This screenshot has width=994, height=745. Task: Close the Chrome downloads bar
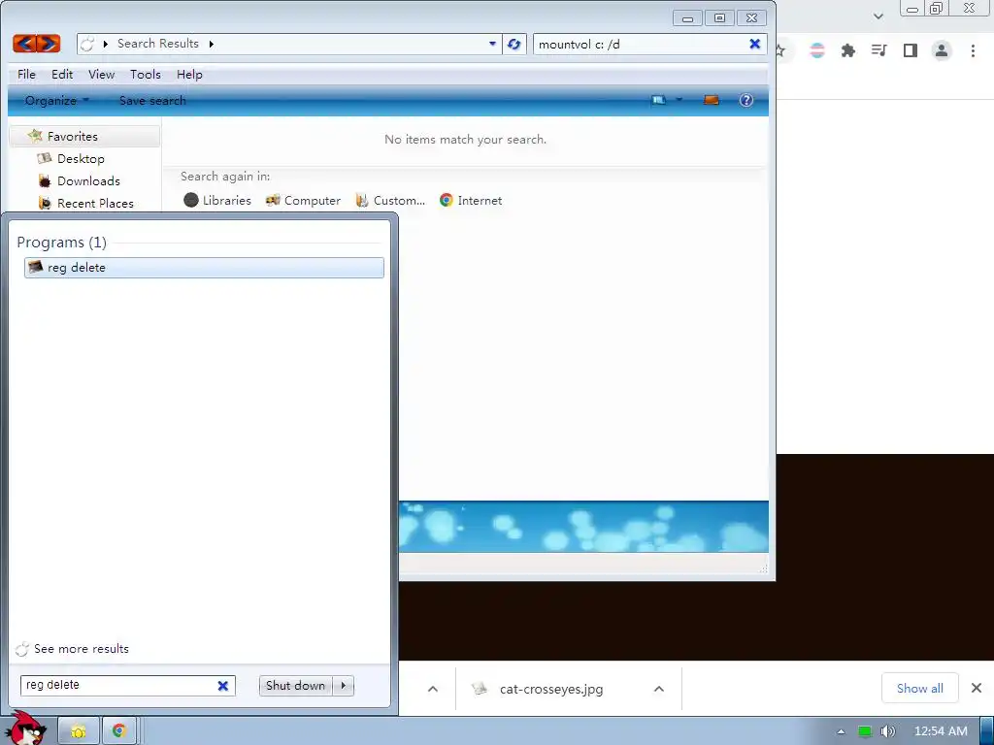coord(977,688)
